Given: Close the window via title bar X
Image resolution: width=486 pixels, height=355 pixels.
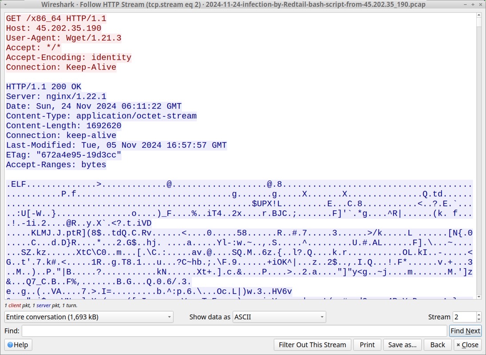Looking at the screenshot, I should point(480,4).
